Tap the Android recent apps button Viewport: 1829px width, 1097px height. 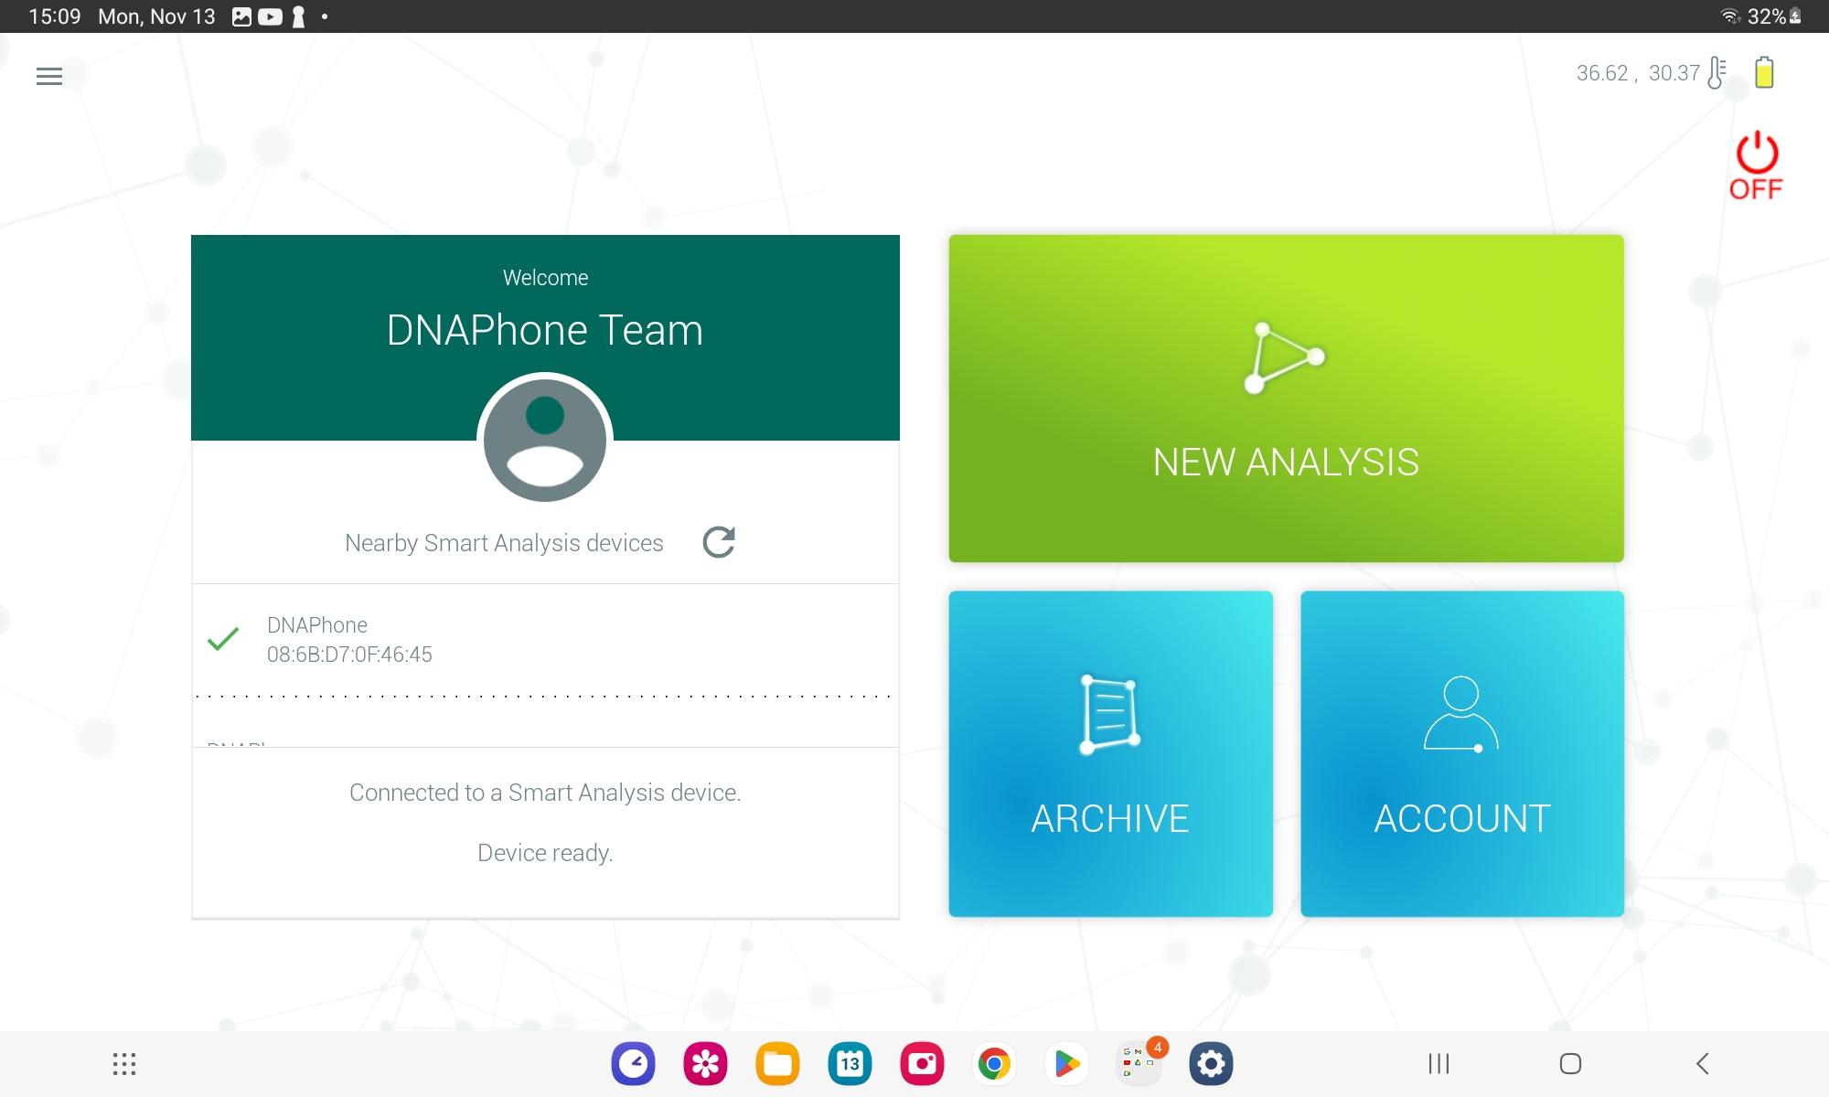click(1439, 1064)
